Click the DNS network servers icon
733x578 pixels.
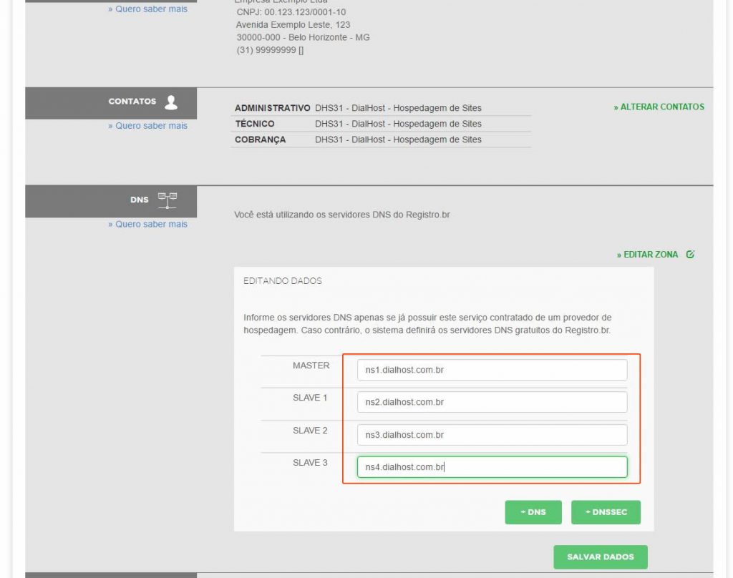[x=167, y=200]
